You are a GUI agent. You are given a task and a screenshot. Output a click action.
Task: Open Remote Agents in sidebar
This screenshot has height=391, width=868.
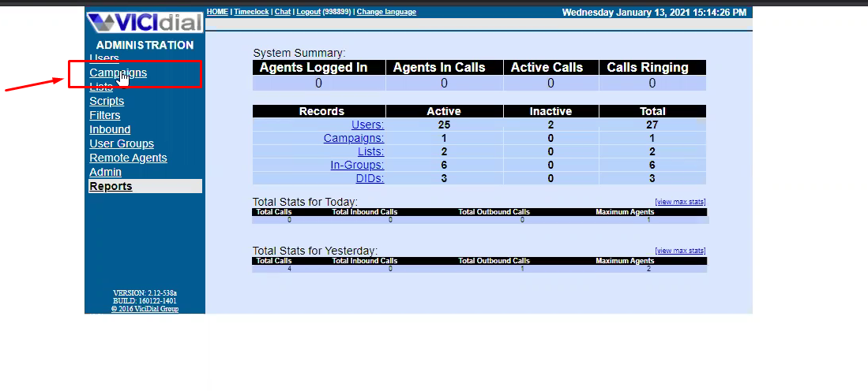coord(128,158)
